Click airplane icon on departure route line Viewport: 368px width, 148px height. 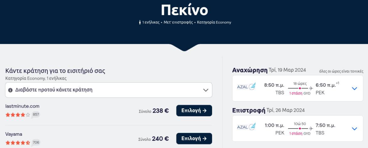click(x=311, y=88)
